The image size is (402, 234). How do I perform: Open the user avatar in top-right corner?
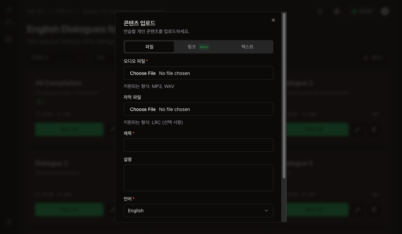pyautogui.click(x=385, y=11)
